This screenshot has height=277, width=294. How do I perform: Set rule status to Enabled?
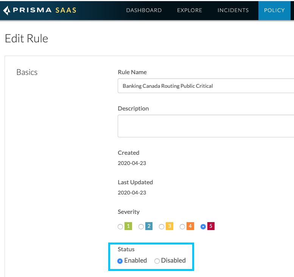(x=120, y=261)
